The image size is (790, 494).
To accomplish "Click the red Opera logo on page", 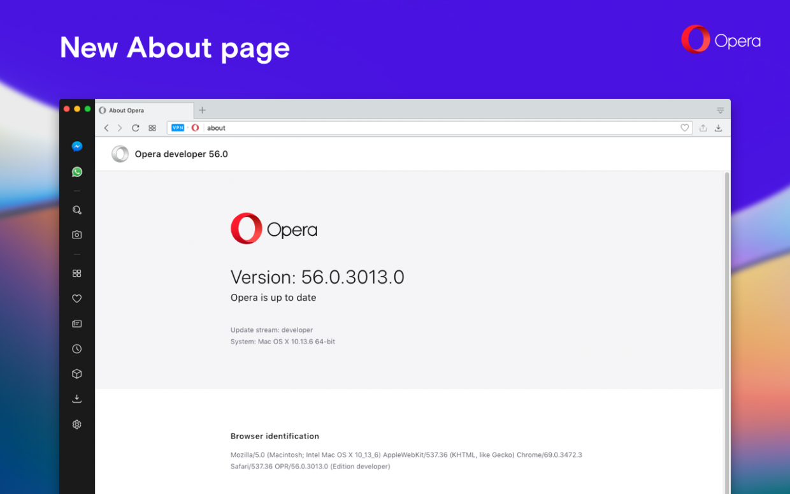I will [x=273, y=228].
